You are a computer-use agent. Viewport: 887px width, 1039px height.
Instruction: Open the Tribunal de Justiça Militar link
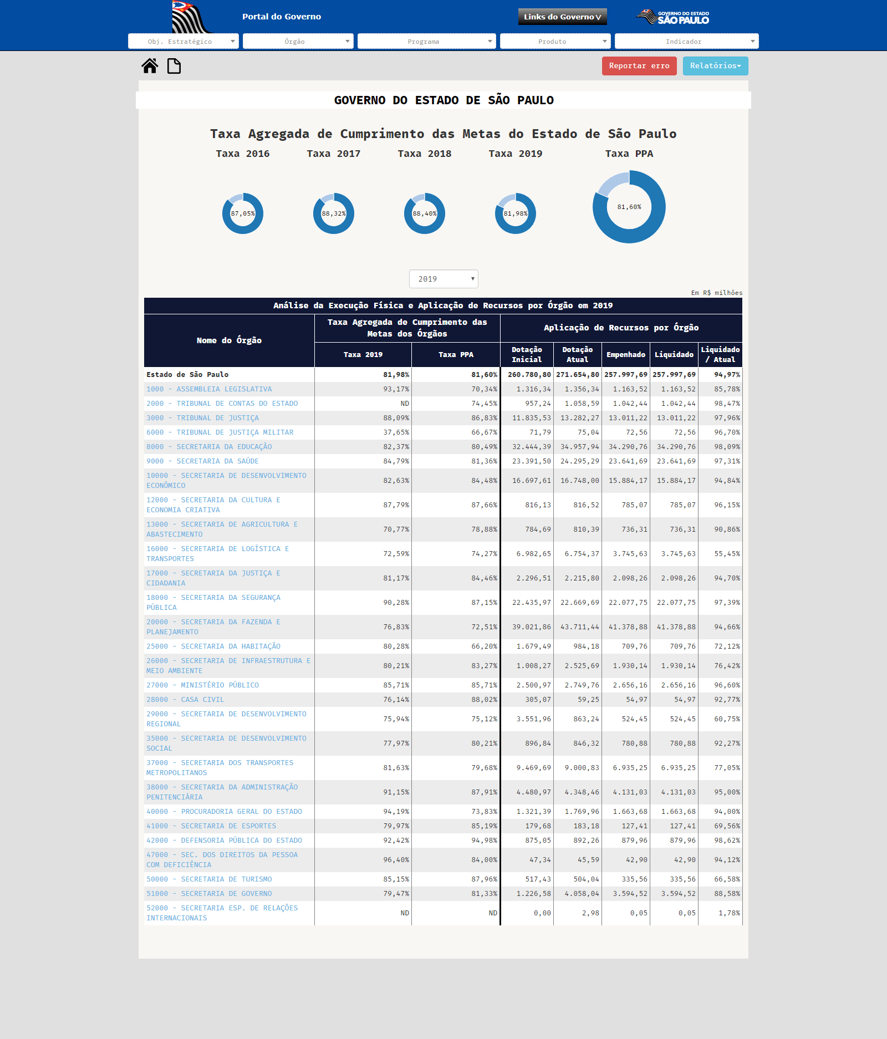[x=220, y=432]
